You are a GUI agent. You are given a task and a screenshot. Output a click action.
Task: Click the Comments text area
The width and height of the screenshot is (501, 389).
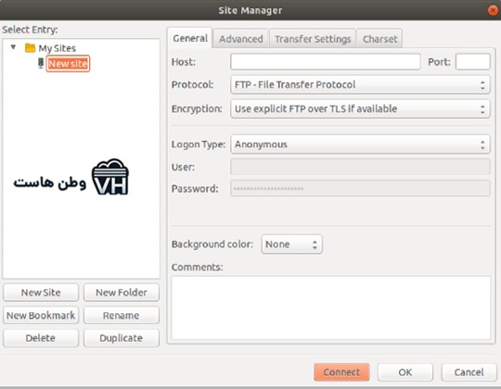click(x=331, y=308)
